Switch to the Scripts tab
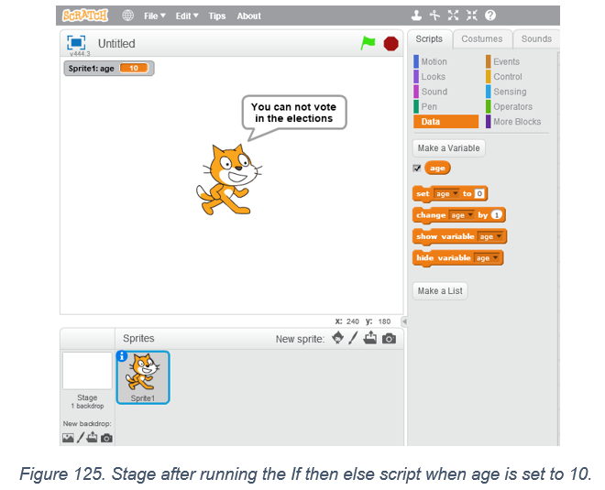The height and width of the screenshot is (490, 605). [x=429, y=39]
